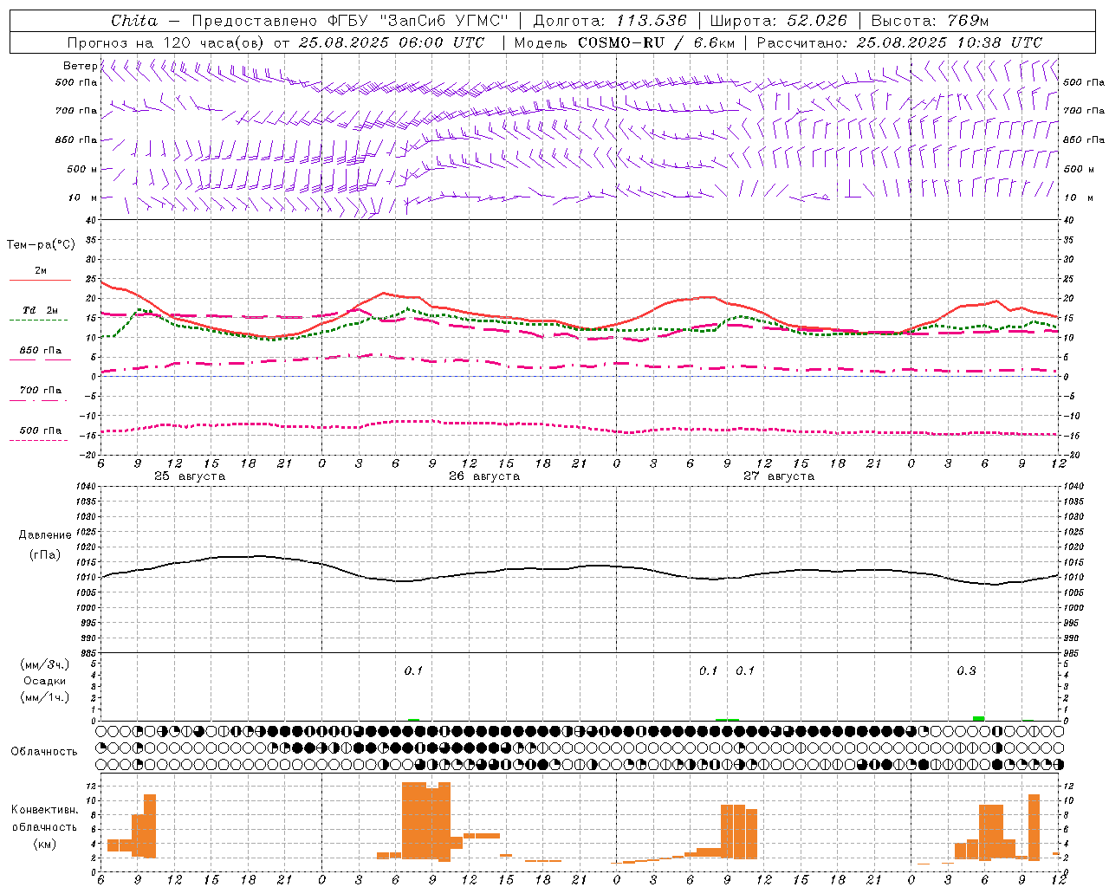Click the "26 августа" date label
Screen dimensions: 1109x887
(484, 476)
